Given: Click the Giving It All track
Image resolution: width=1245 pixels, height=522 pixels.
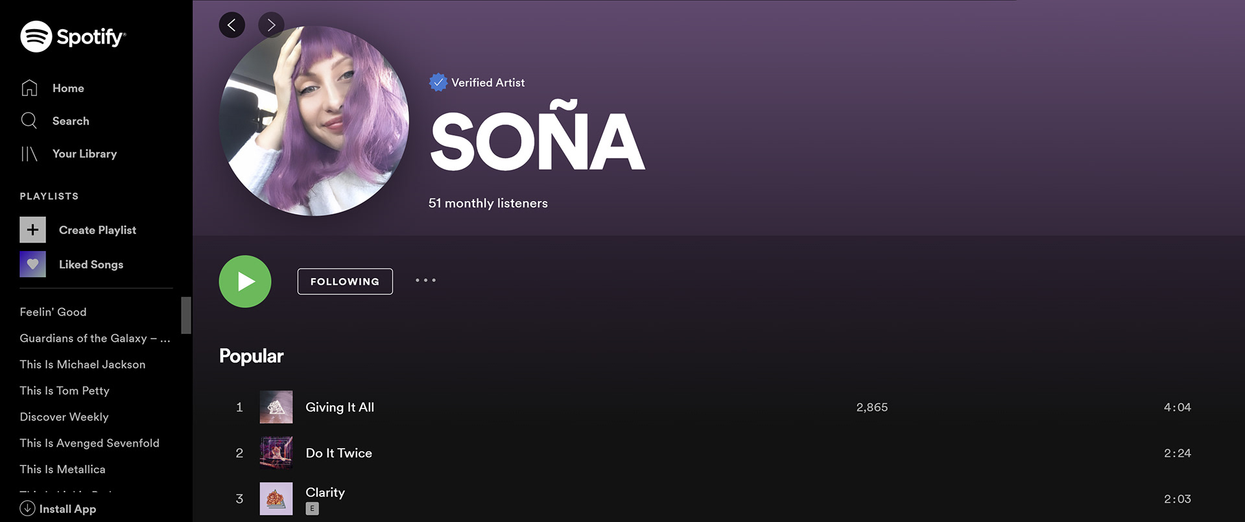Looking at the screenshot, I should [340, 407].
